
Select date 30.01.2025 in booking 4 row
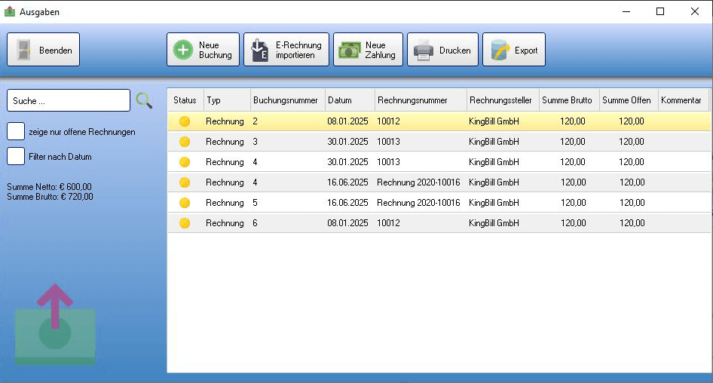347,162
